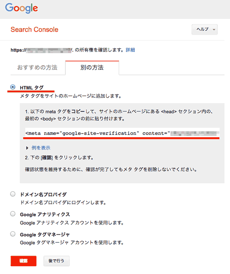The height and width of the screenshot is (274, 230).
Task: Expand the 例を表示 disclosure triangle
Action: (27, 148)
